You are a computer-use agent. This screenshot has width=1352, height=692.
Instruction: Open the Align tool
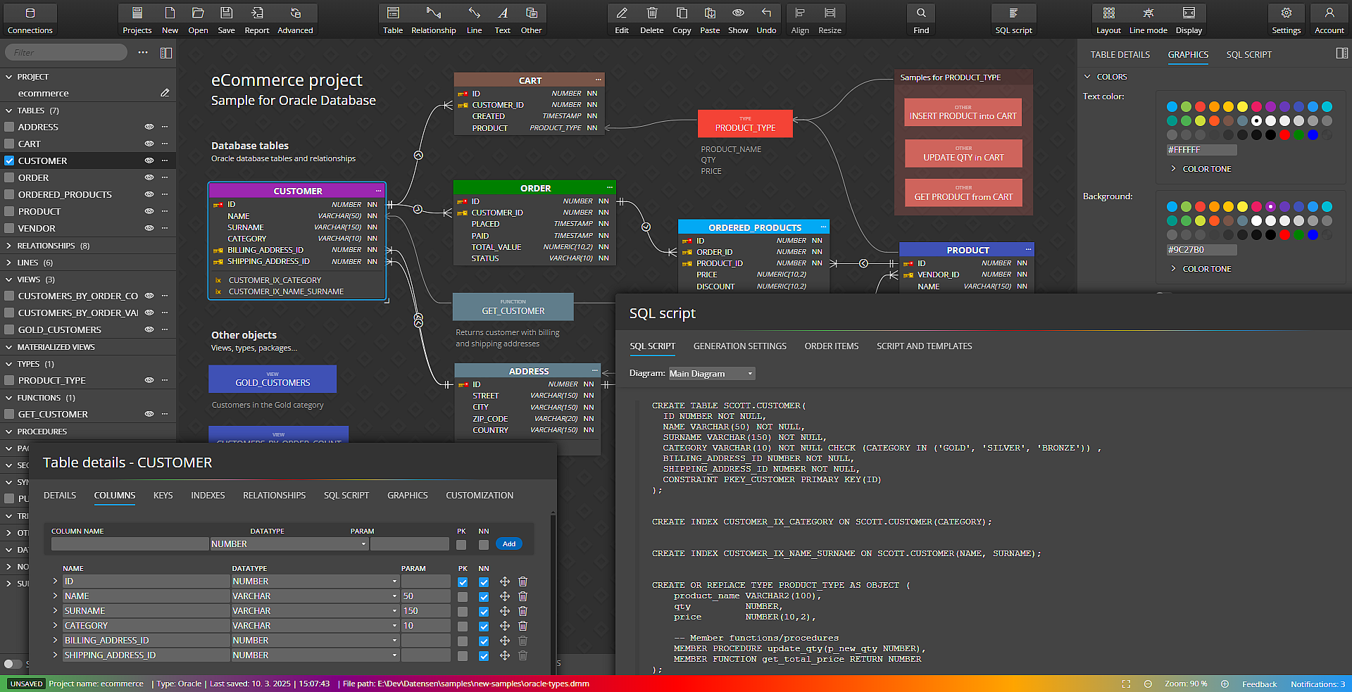click(x=800, y=19)
